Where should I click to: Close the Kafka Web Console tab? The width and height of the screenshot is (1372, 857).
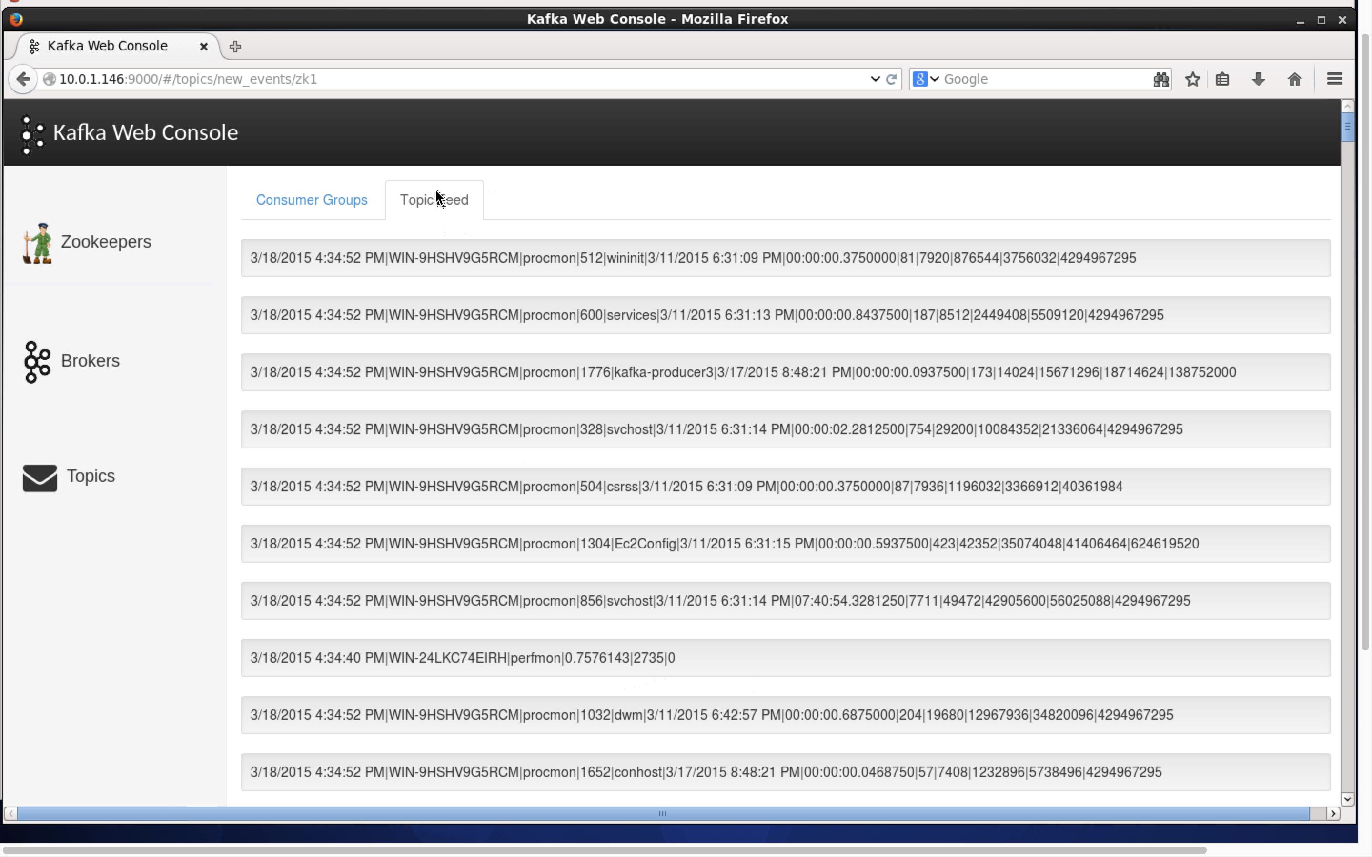[203, 47]
